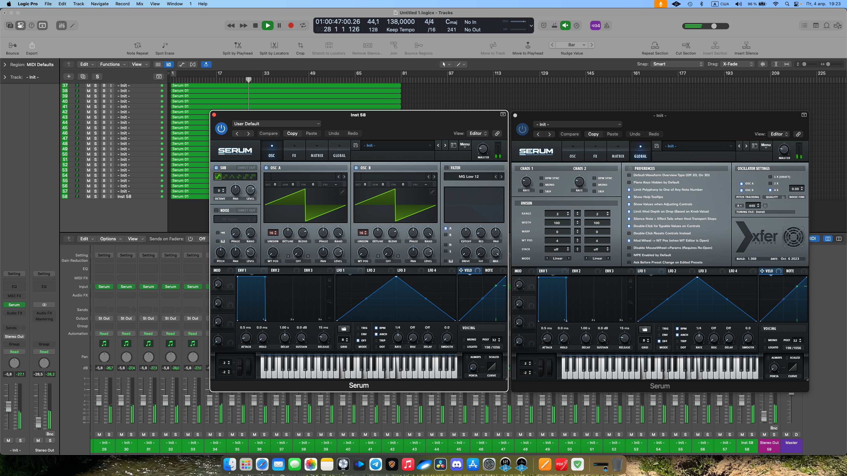Toggle the Cycle mode button
Image resolution: width=847 pixels, height=476 pixels.
point(303,25)
